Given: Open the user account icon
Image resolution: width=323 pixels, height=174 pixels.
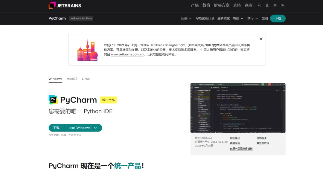Looking at the screenshot, I should click(267, 5).
